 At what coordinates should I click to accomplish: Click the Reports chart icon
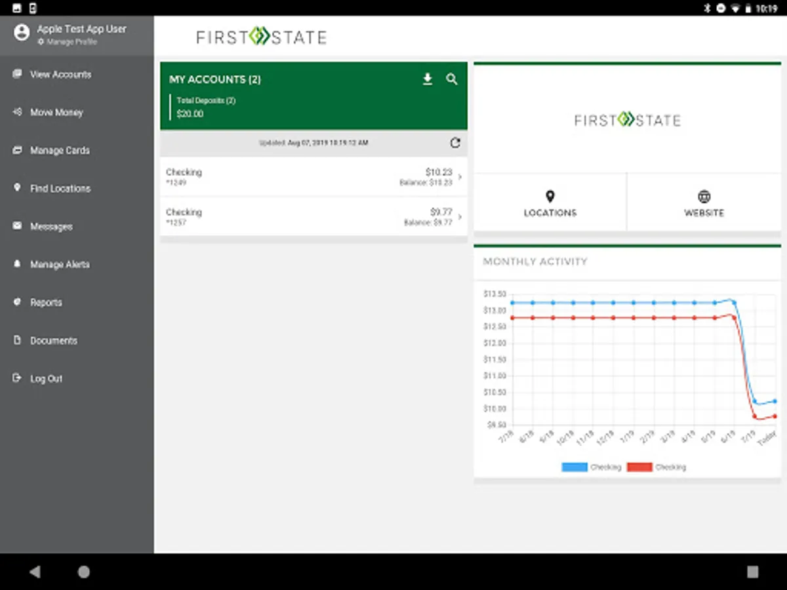click(x=17, y=302)
